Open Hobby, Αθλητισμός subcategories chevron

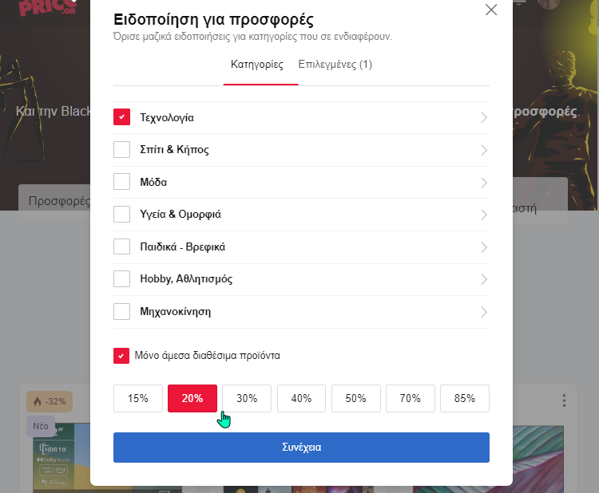484,279
